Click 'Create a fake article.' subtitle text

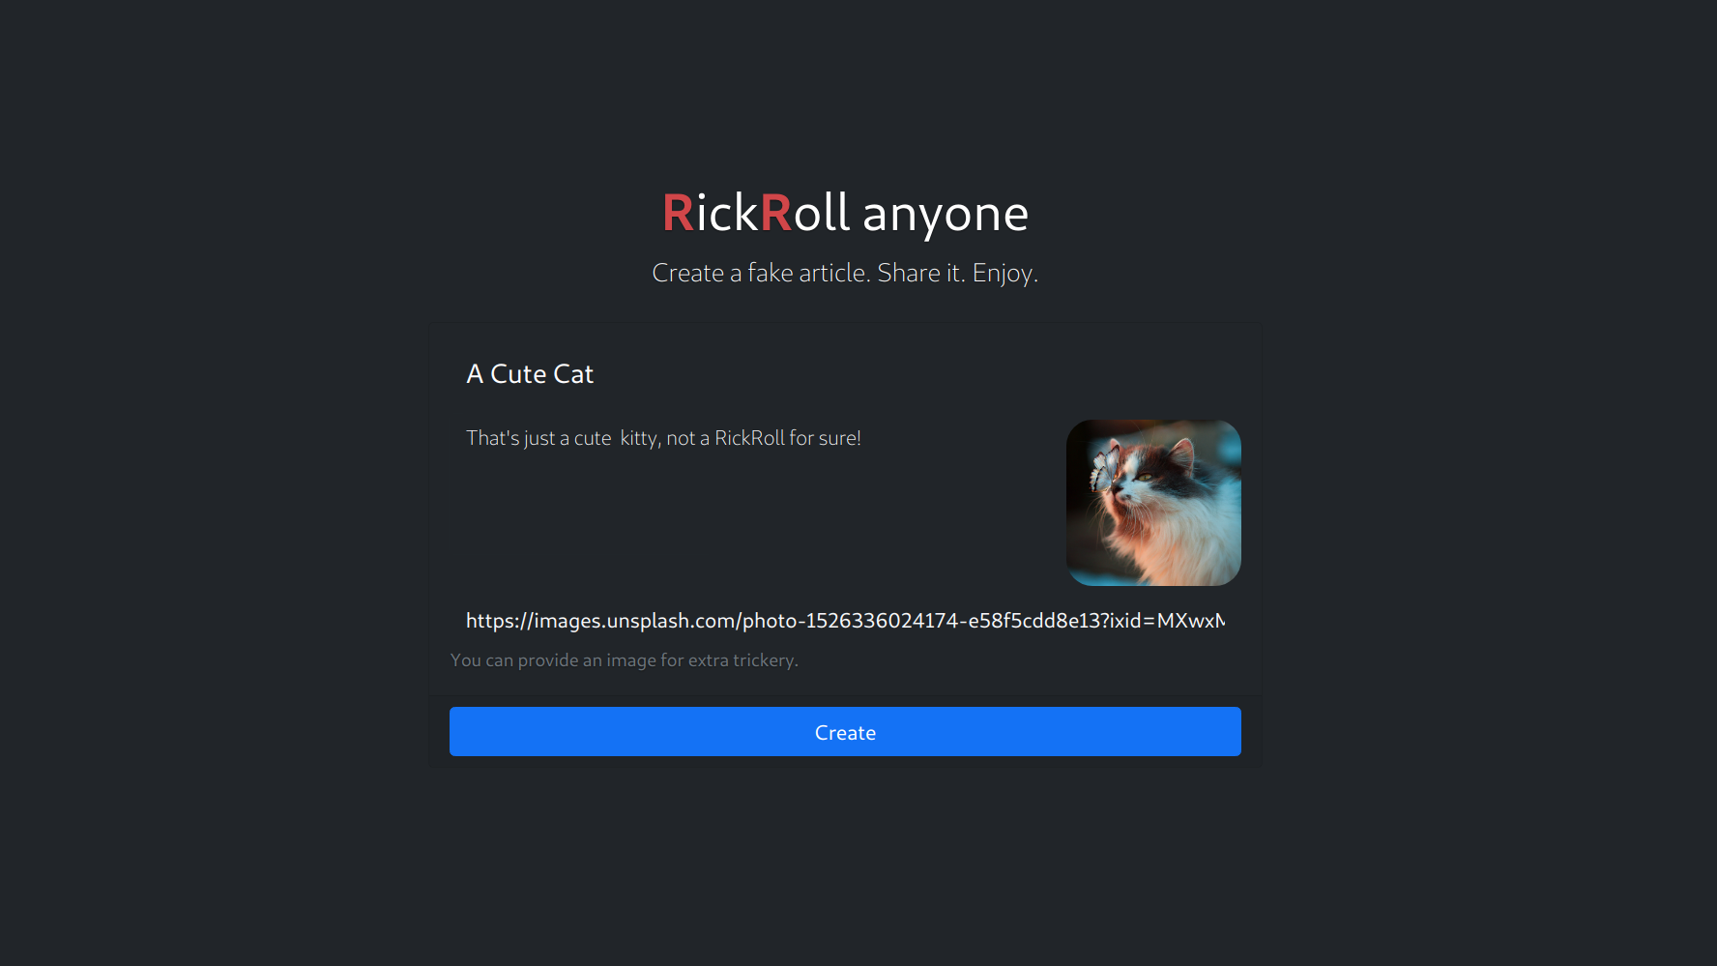(761, 273)
